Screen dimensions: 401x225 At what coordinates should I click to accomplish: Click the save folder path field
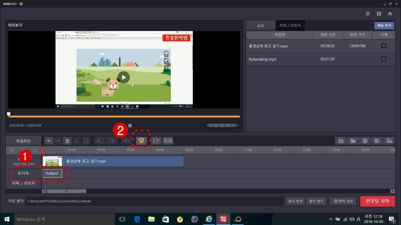point(154,201)
